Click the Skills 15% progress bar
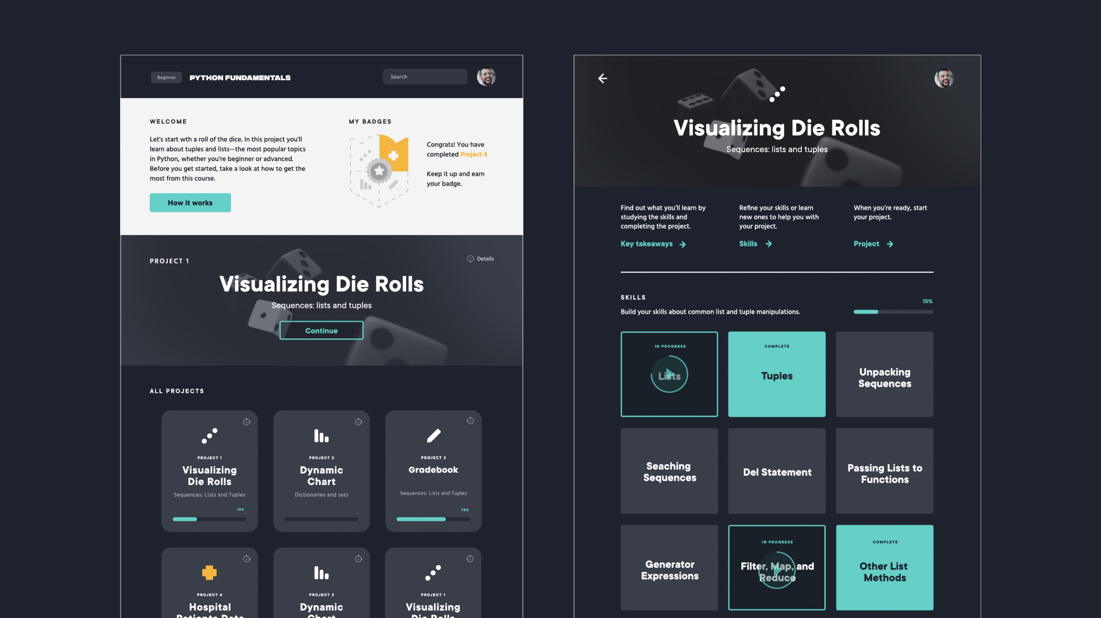This screenshot has width=1101, height=618. [893, 311]
